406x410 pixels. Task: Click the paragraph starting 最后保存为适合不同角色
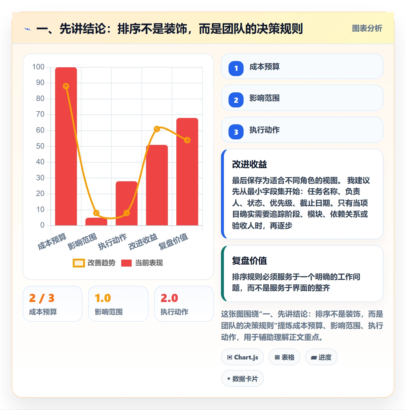(x=301, y=203)
